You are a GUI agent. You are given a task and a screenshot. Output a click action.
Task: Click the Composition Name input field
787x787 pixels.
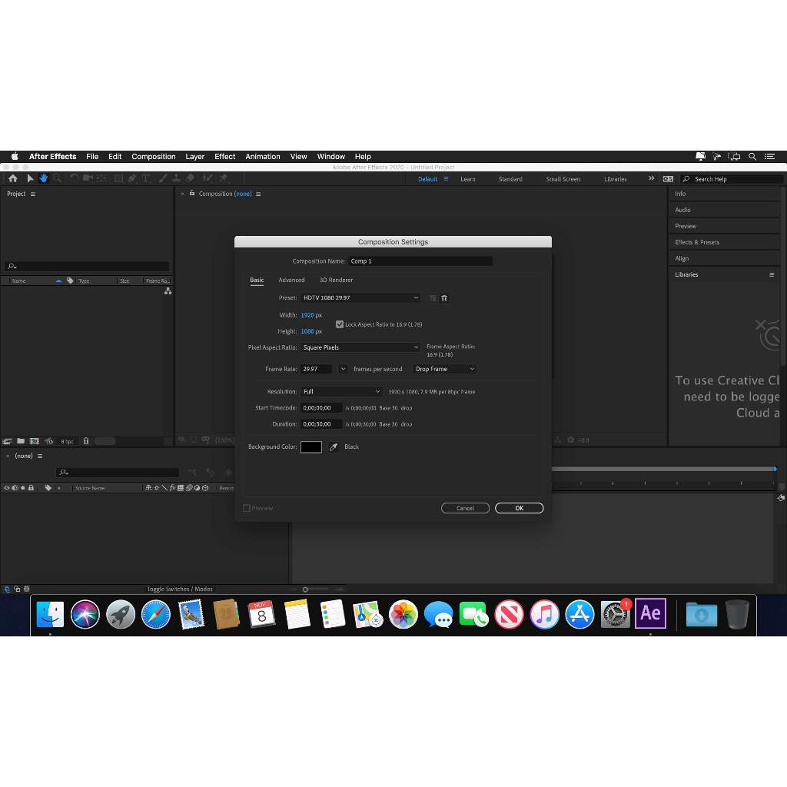pyautogui.click(x=420, y=261)
